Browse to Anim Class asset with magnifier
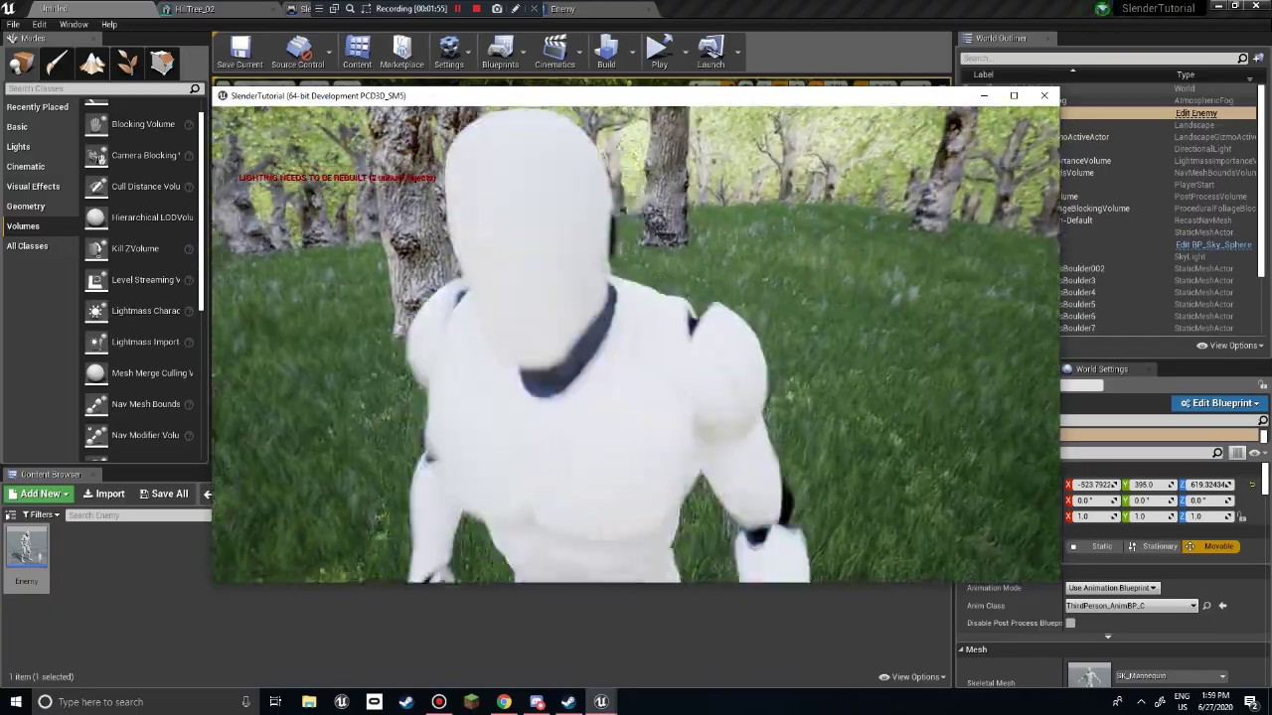The width and height of the screenshot is (1272, 715). click(1206, 606)
